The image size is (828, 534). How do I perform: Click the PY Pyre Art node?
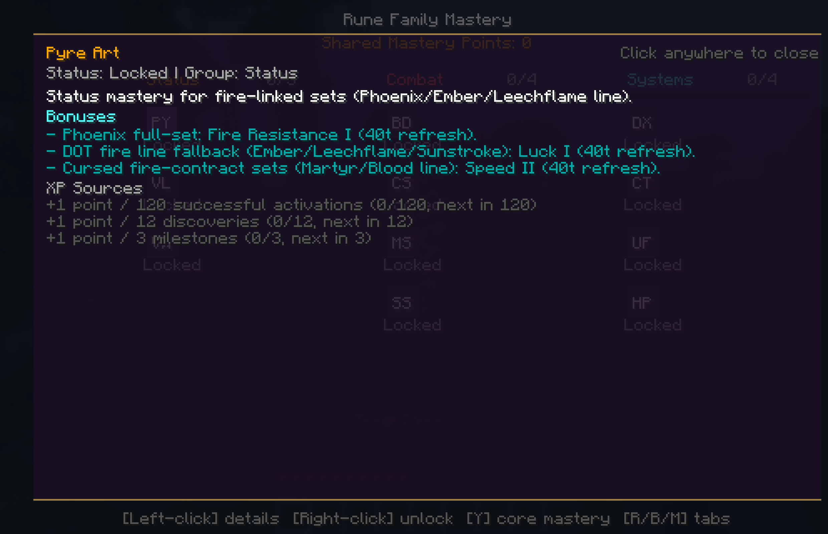point(161,123)
